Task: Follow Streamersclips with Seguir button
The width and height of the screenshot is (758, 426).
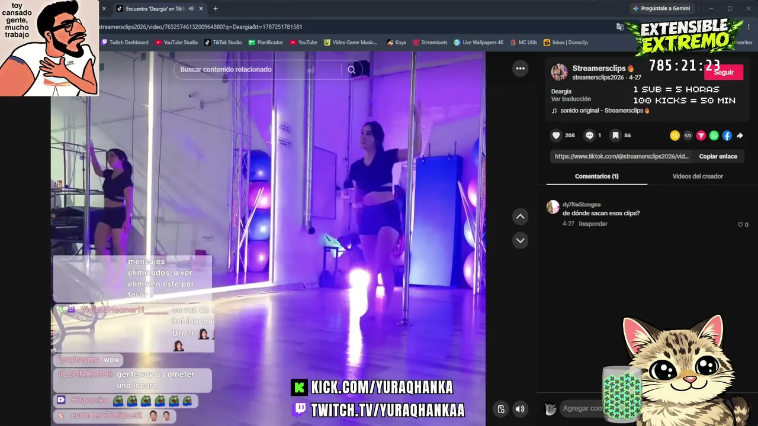Action: click(x=724, y=73)
